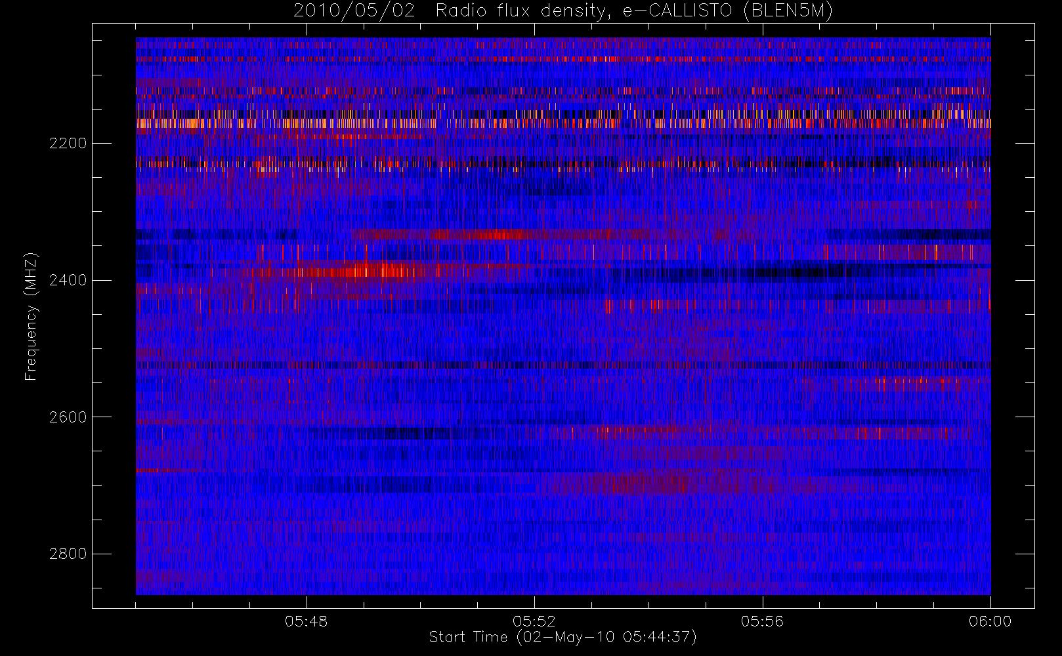Click the 2200 frequency tick label
Screen dimensions: 1062x656
(68, 144)
